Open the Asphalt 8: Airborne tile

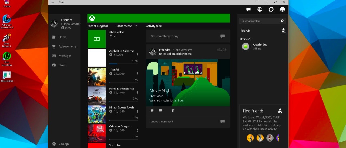(x=97, y=58)
